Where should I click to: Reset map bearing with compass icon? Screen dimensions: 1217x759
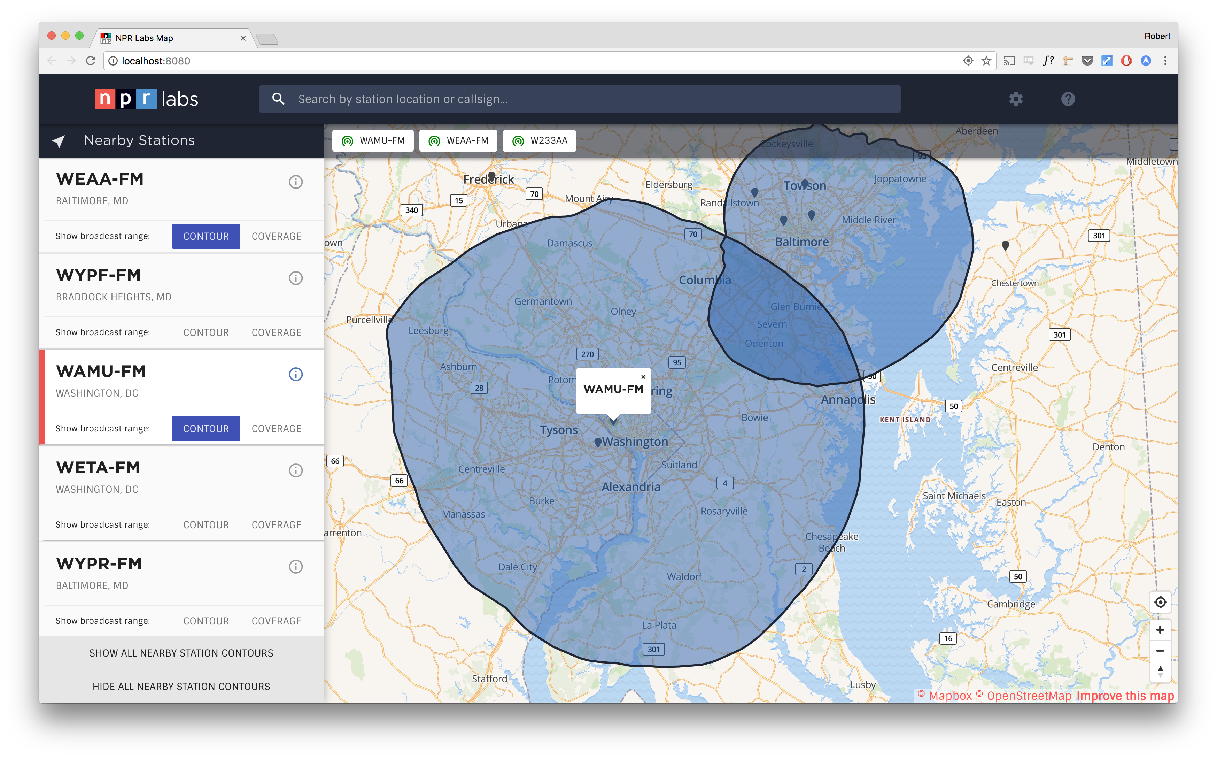(1160, 671)
